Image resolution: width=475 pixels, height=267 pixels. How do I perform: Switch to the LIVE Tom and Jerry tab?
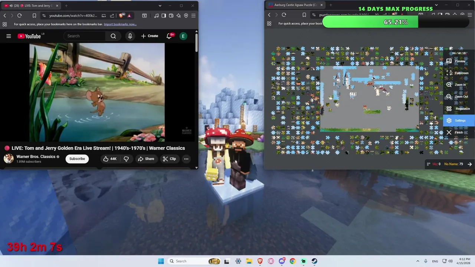pos(30,6)
